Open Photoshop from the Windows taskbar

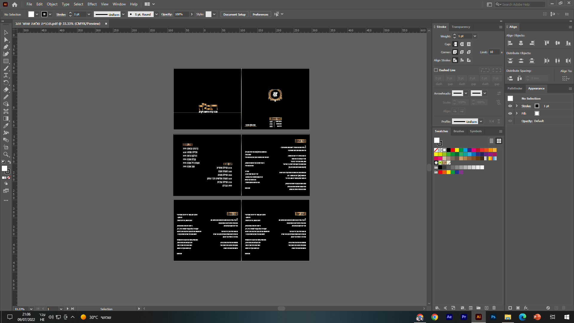point(493,317)
